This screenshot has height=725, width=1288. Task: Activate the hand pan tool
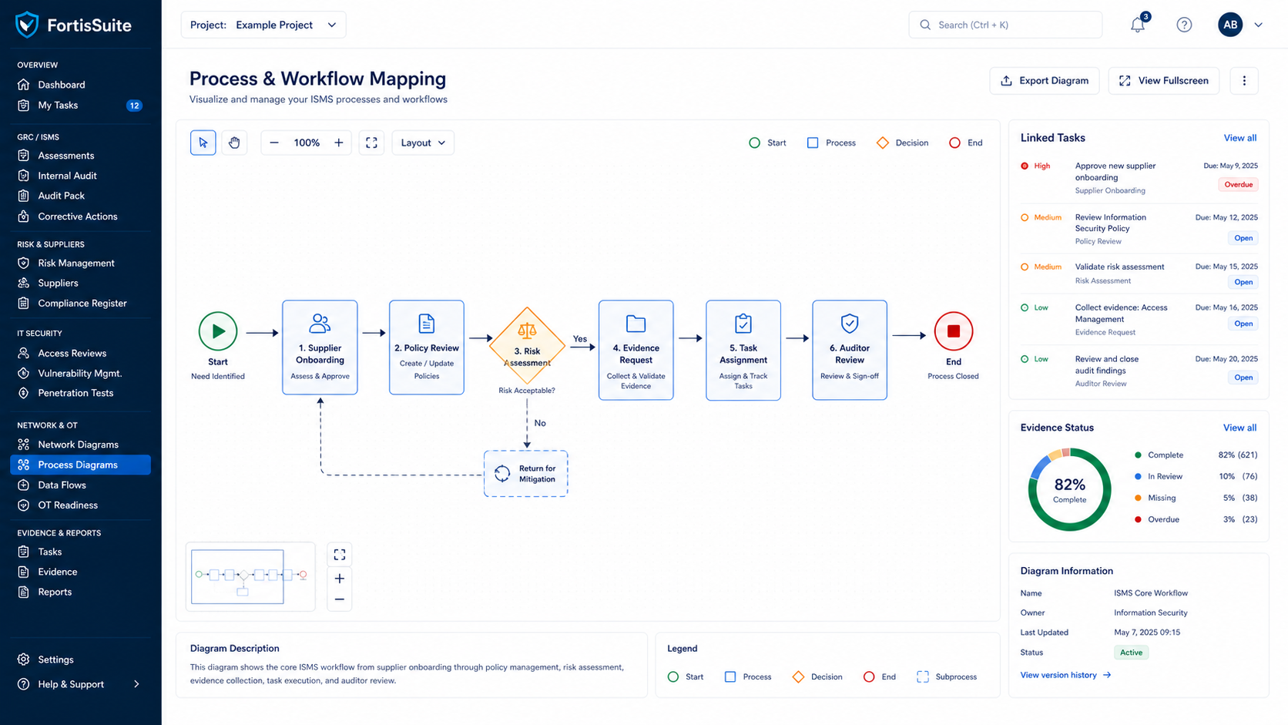234,143
